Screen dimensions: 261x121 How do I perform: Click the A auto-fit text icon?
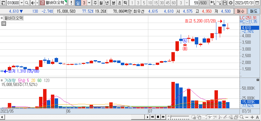pyautogui.click(x=257, y=117)
